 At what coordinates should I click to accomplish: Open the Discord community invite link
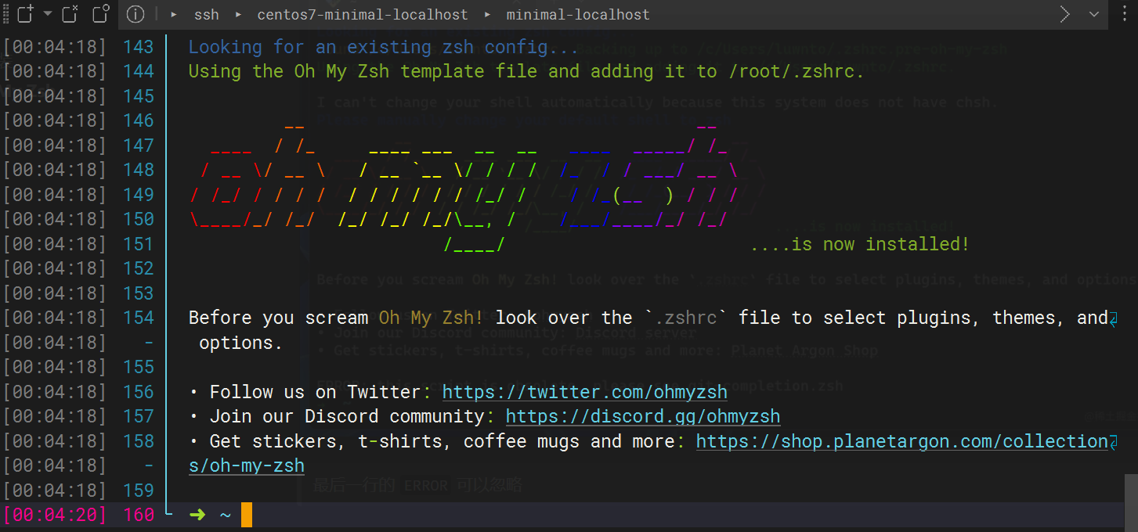[x=642, y=415]
